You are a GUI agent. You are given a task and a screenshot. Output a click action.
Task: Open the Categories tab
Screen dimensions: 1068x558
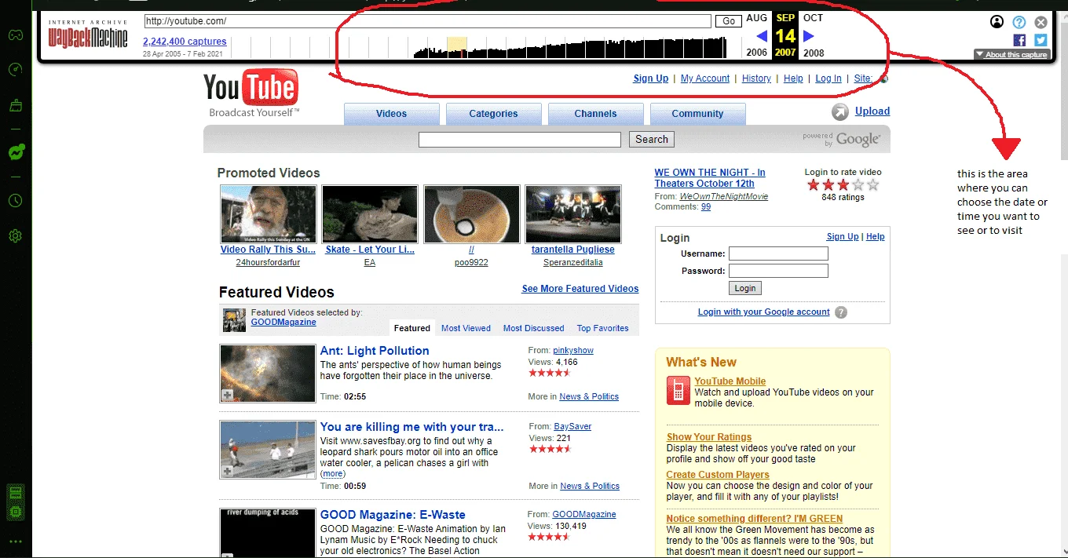[x=493, y=114]
